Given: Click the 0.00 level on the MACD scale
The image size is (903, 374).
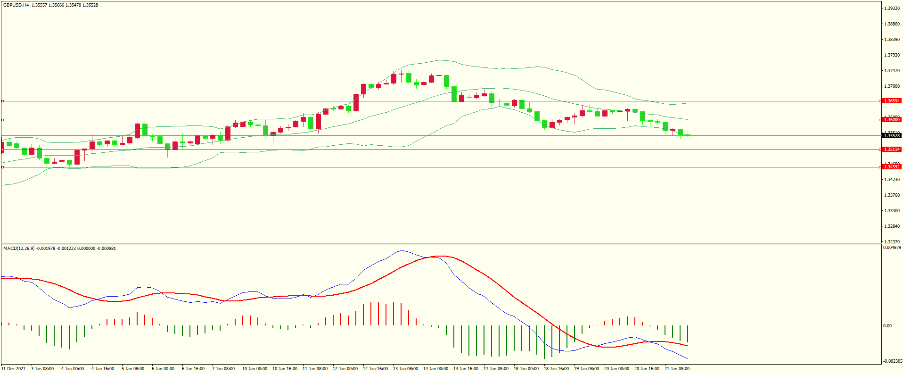Looking at the screenshot, I should [887, 326].
